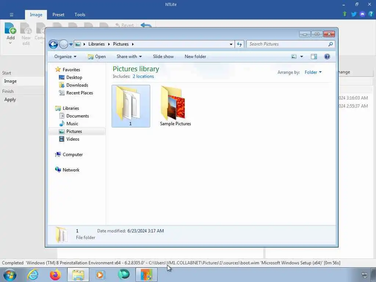Open Downloads under Favorites
Screen dimensions: 376x282
click(77, 85)
